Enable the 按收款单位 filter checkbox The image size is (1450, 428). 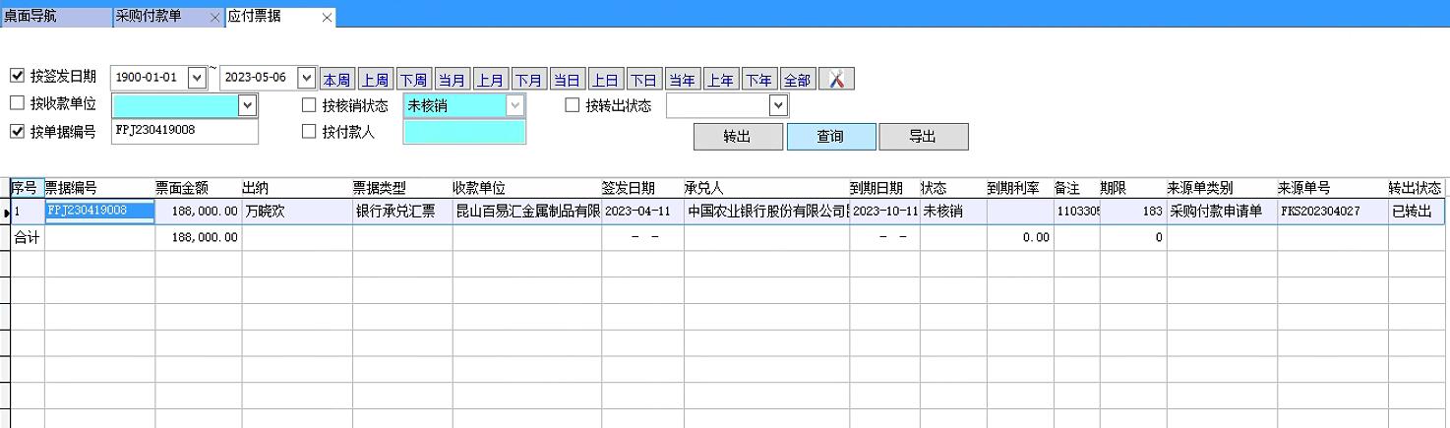[17, 103]
